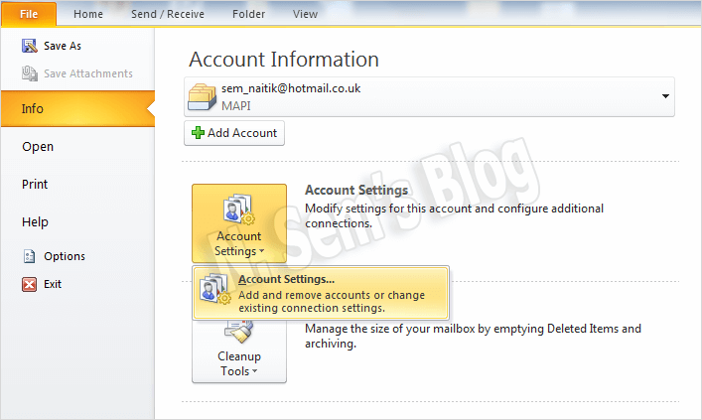Viewport: 702px width, 420px height.
Task: Click the Account Settings section heading
Action: pos(356,191)
